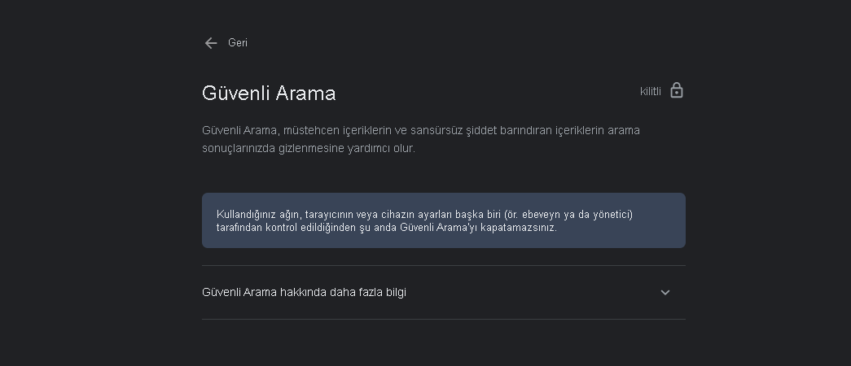
Task: Click the SafeSearch description paragraph
Action: pos(420,139)
